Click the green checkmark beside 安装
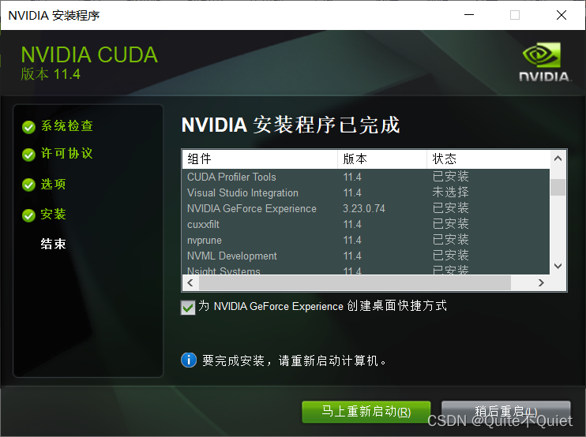The image size is (586, 437). pos(28,215)
